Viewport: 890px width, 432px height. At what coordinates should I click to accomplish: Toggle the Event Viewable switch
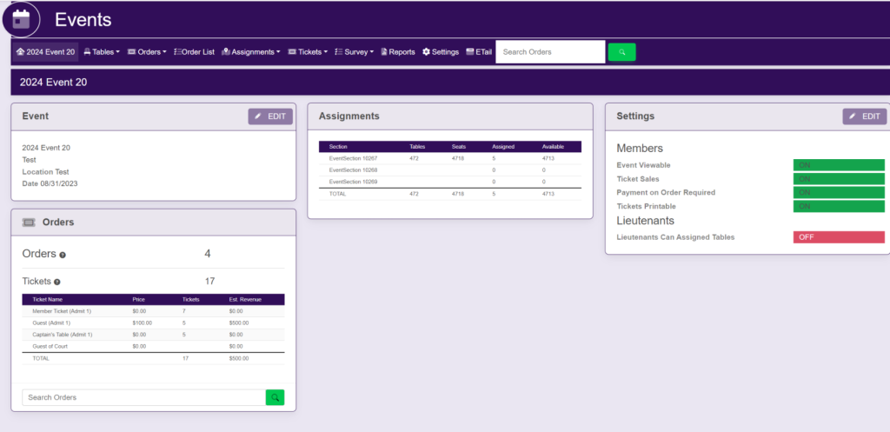[838, 165]
